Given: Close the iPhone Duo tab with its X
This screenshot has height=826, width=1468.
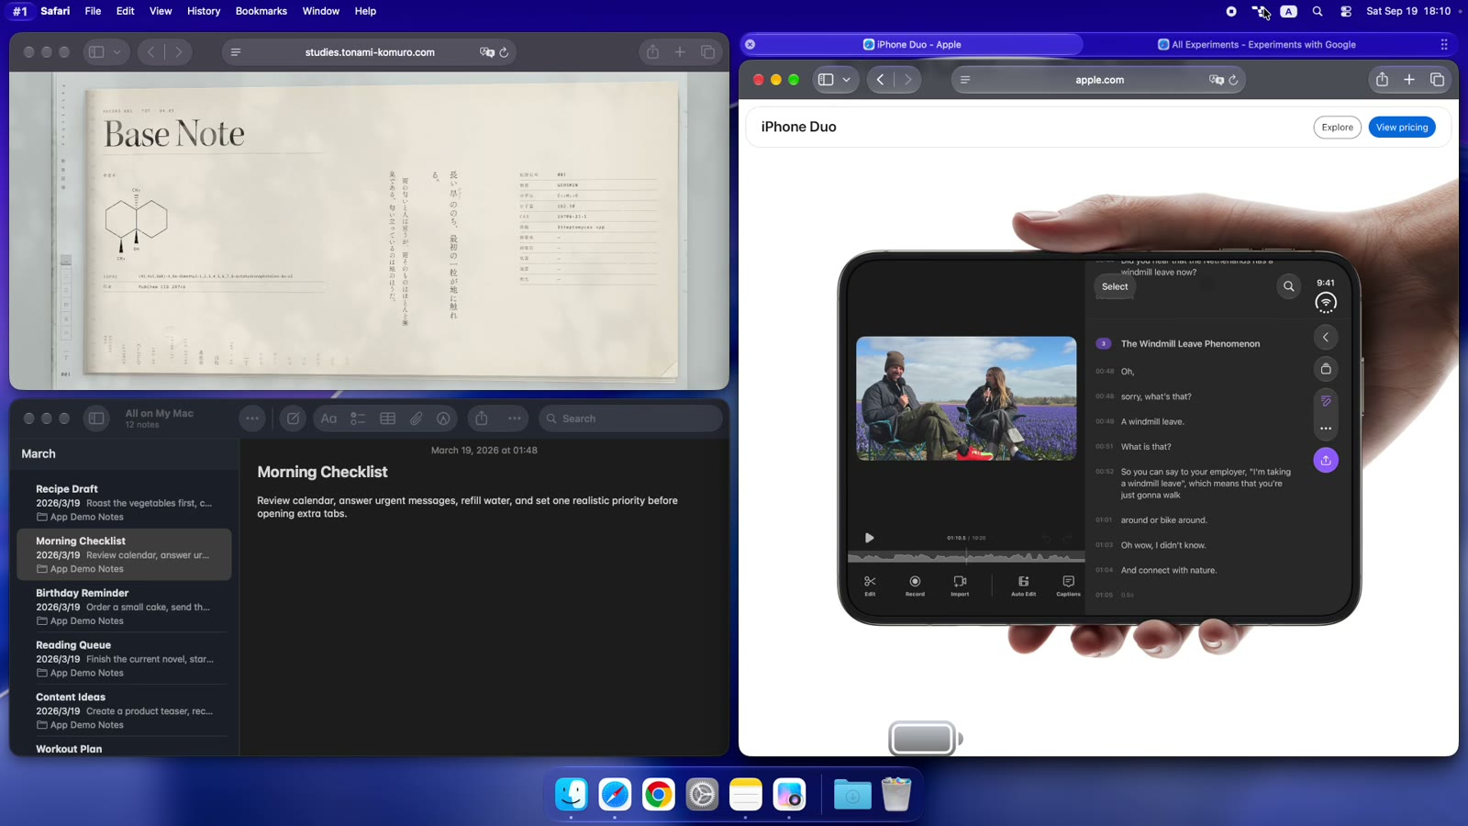Looking at the screenshot, I should [751, 44].
